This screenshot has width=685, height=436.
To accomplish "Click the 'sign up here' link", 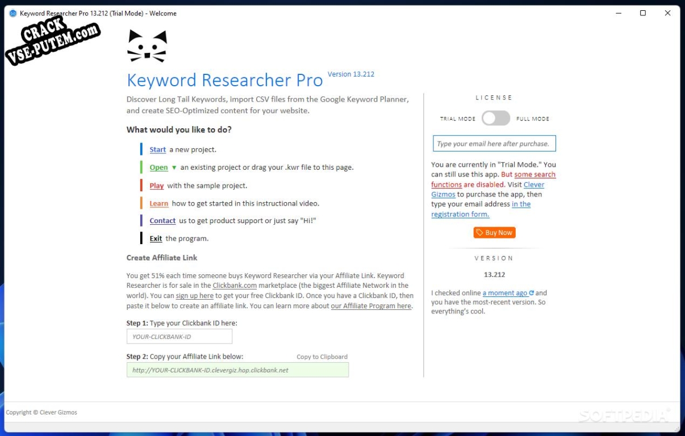I will pyautogui.click(x=195, y=296).
